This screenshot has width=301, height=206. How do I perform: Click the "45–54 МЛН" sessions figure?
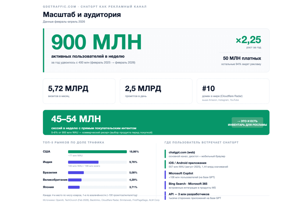click(76, 119)
